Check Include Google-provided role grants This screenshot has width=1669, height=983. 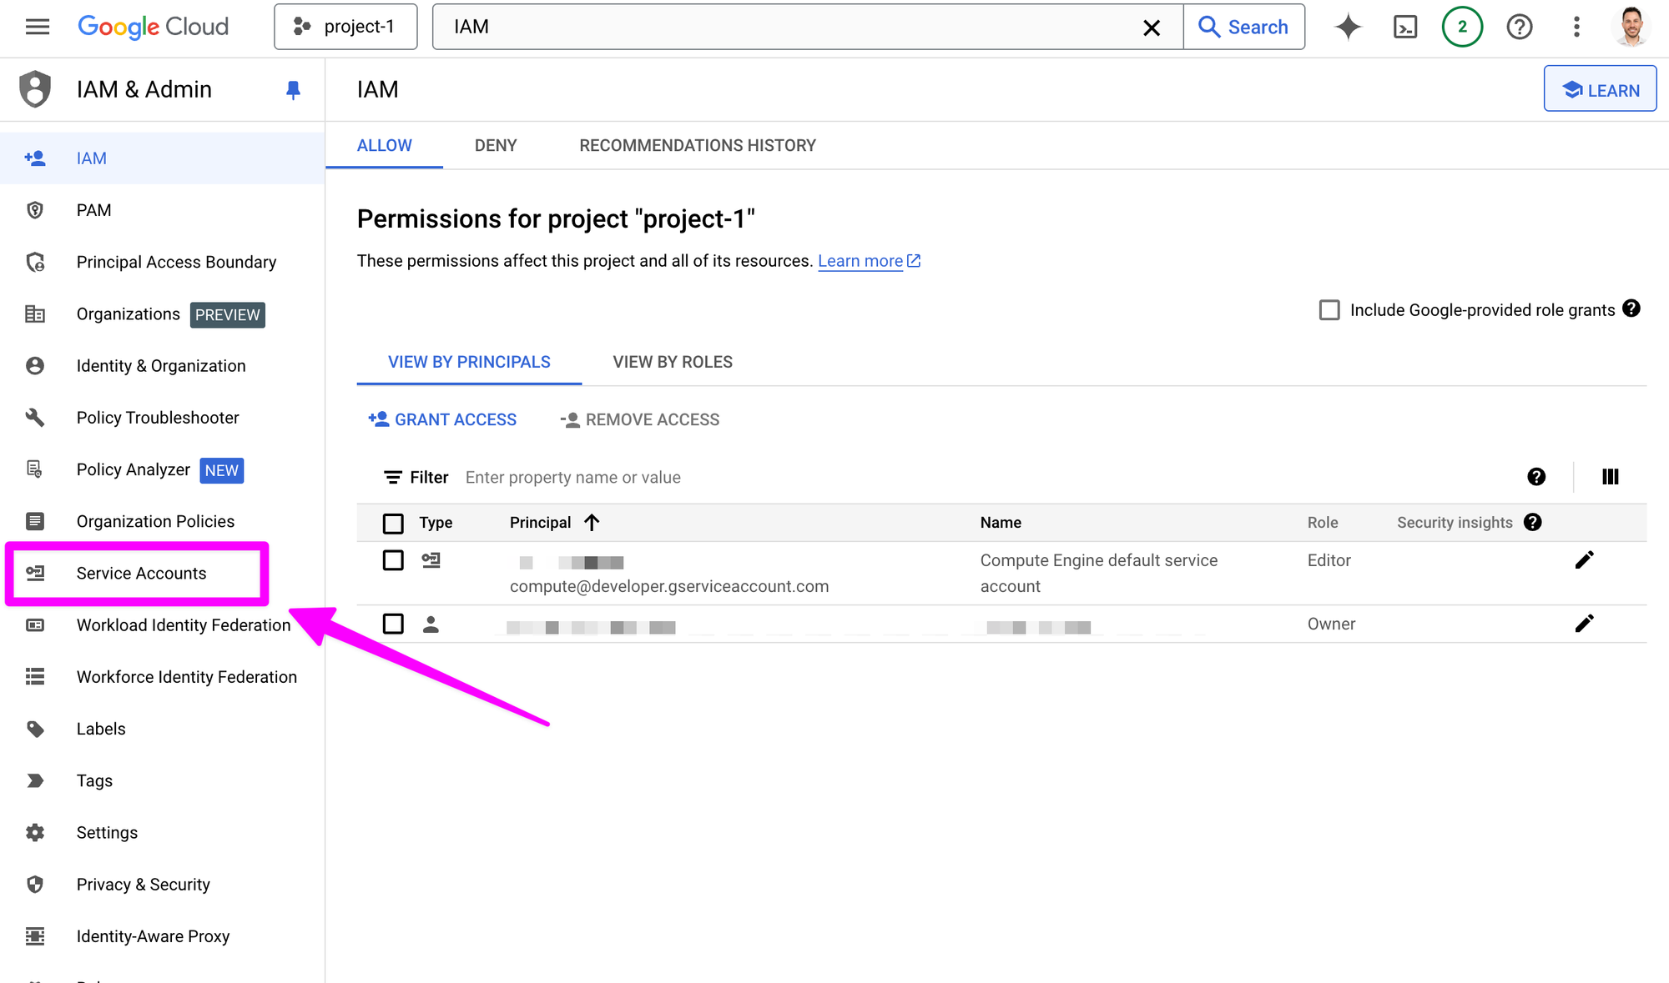[x=1329, y=310]
